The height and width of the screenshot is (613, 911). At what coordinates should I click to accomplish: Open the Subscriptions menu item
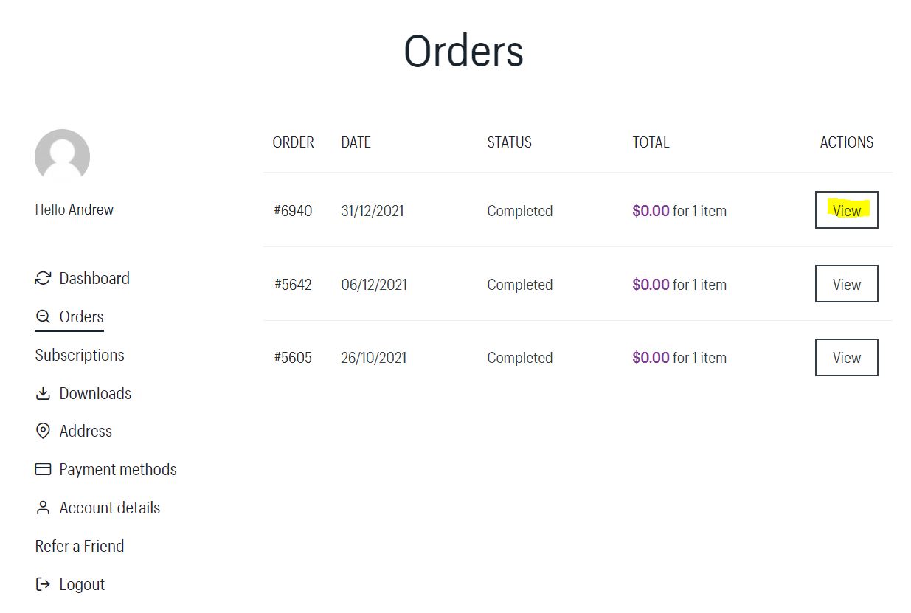80,355
